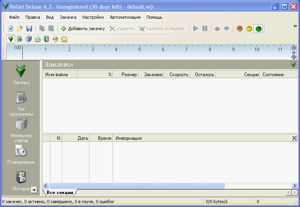
Task: Click the green arrow in Закачки header
Action: tap(293, 64)
